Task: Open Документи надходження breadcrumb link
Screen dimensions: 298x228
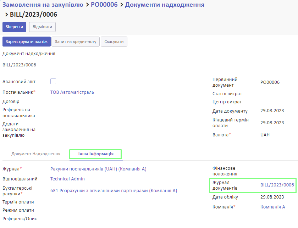Action: 165,5
